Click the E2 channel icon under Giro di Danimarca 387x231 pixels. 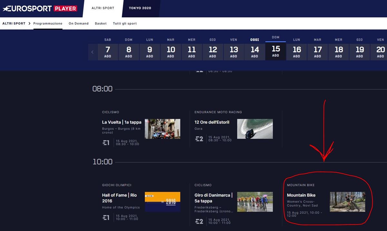pos(199,221)
